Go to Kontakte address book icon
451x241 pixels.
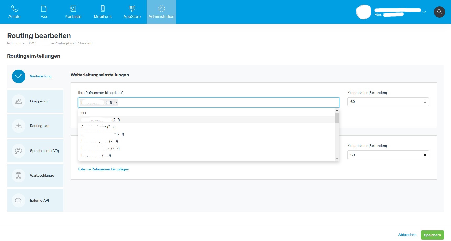[73, 9]
